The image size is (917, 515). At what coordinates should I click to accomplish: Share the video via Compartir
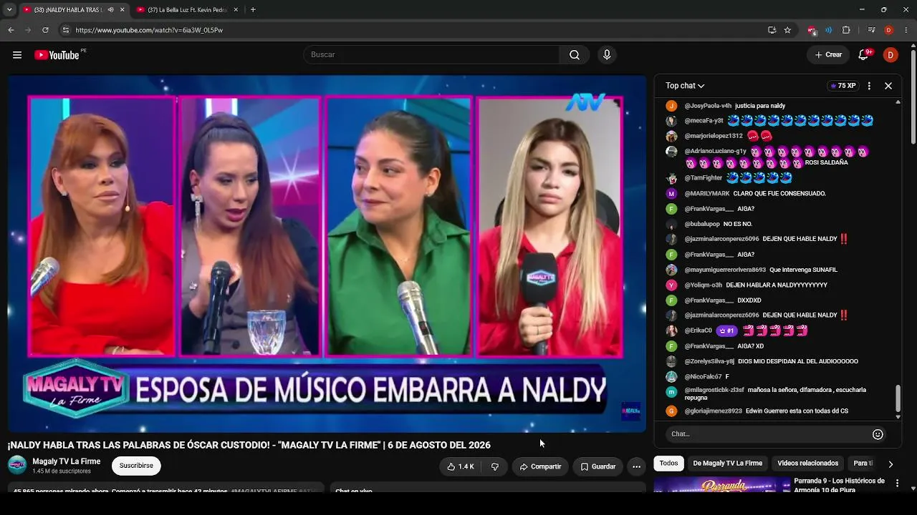coord(540,466)
